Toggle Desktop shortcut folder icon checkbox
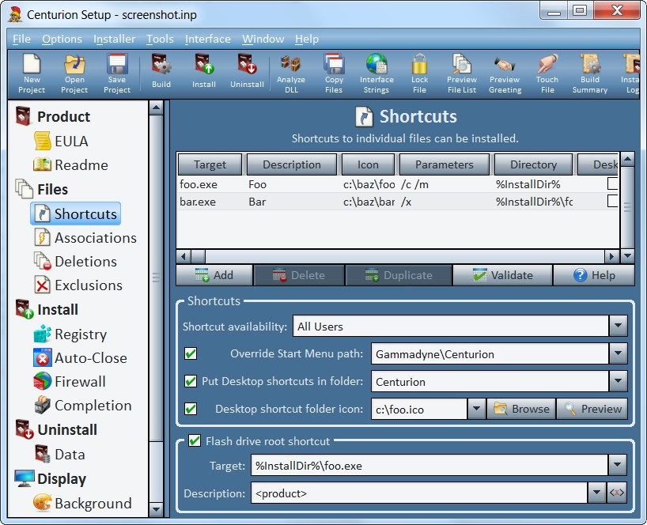This screenshot has height=525, width=647. click(x=191, y=409)
